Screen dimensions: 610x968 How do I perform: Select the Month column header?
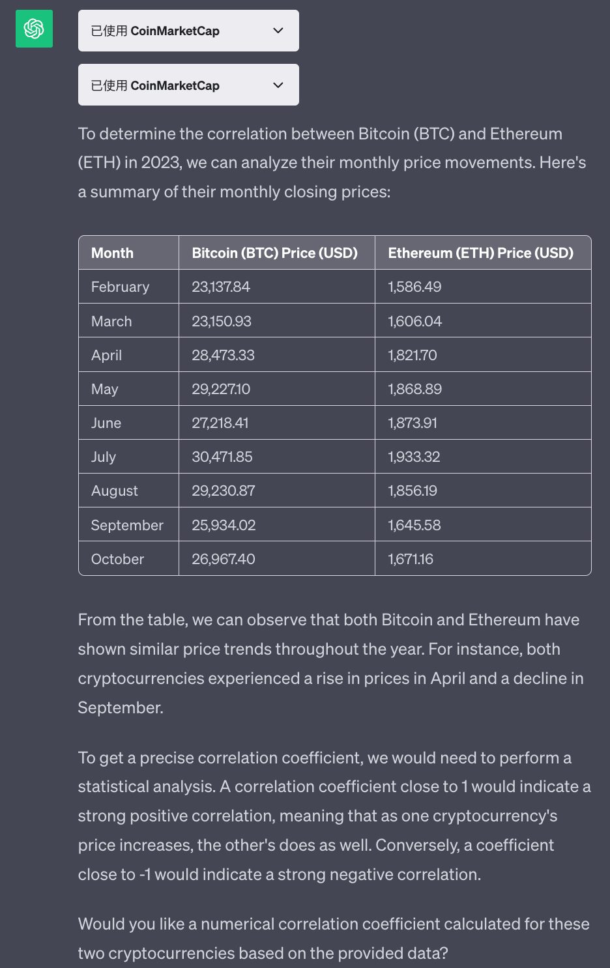click(x=112, y=253)
